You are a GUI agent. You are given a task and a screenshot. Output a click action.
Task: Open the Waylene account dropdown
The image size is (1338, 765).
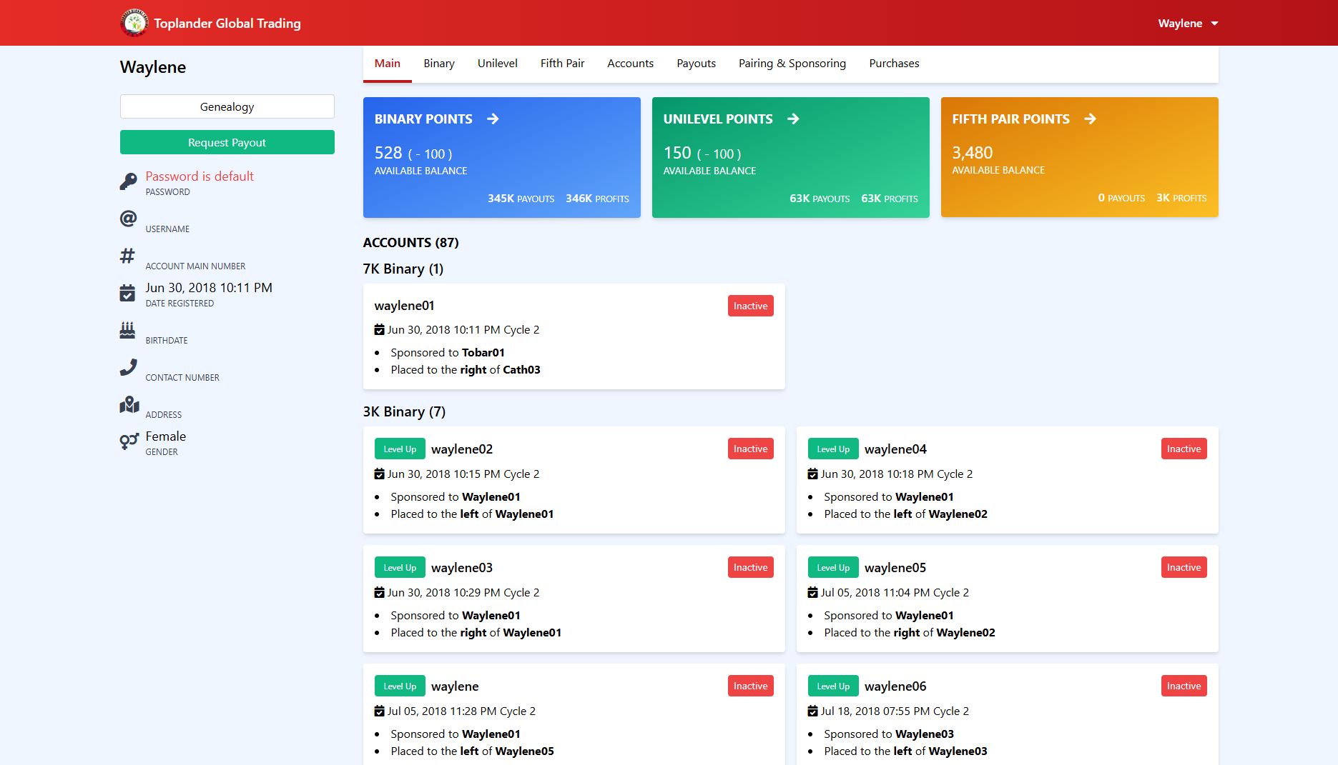point(1188,23)
